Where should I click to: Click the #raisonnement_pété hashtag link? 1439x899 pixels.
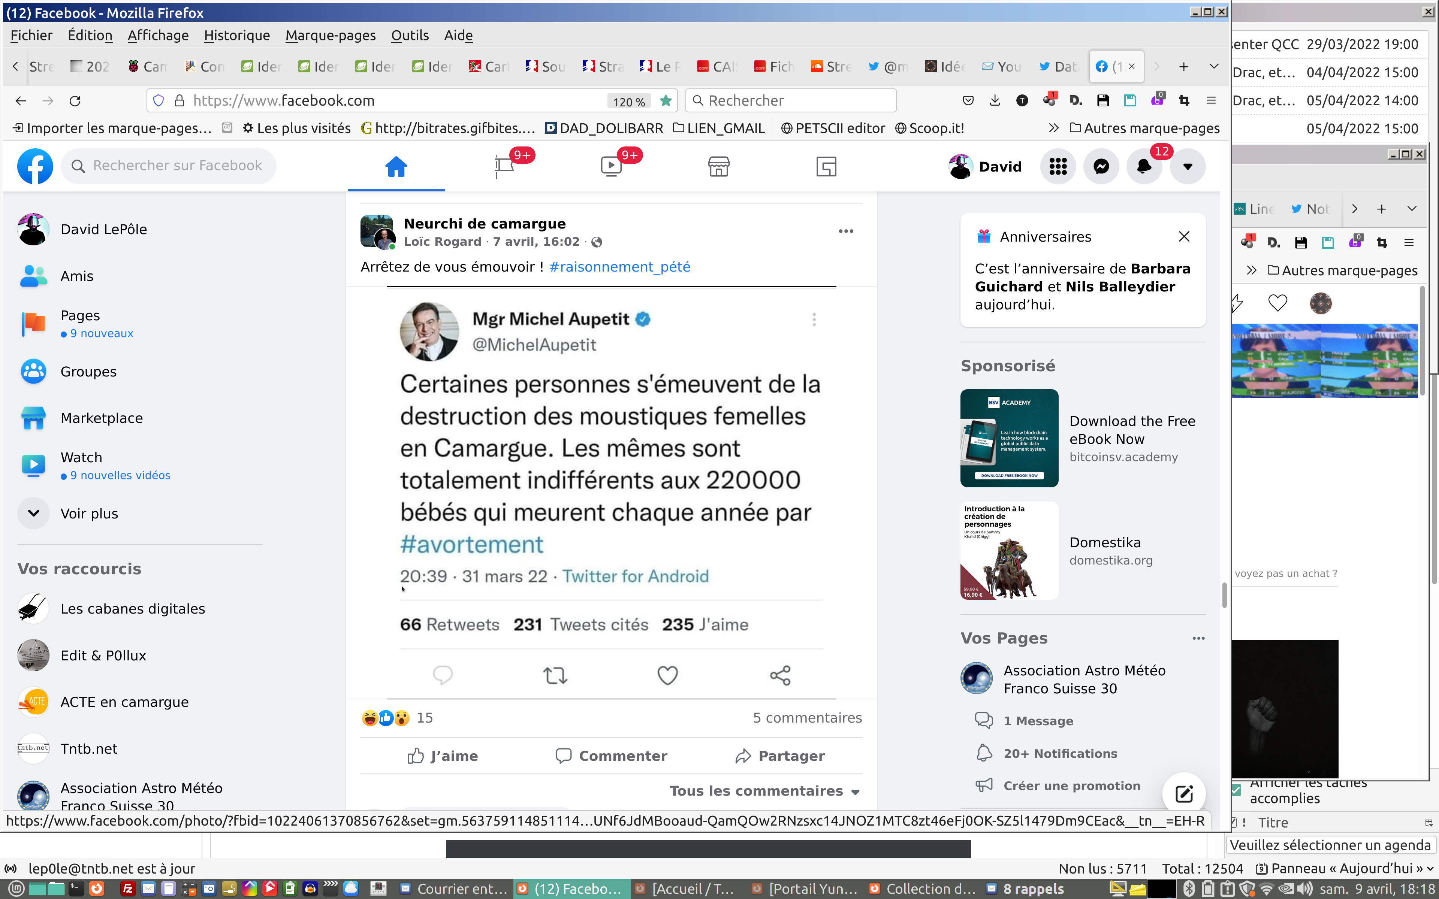coord(619,267)
